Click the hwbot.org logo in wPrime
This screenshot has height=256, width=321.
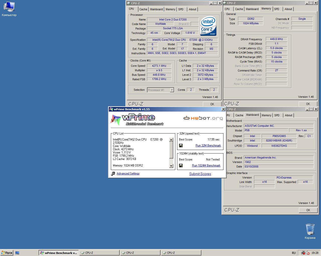click(203, 118)
